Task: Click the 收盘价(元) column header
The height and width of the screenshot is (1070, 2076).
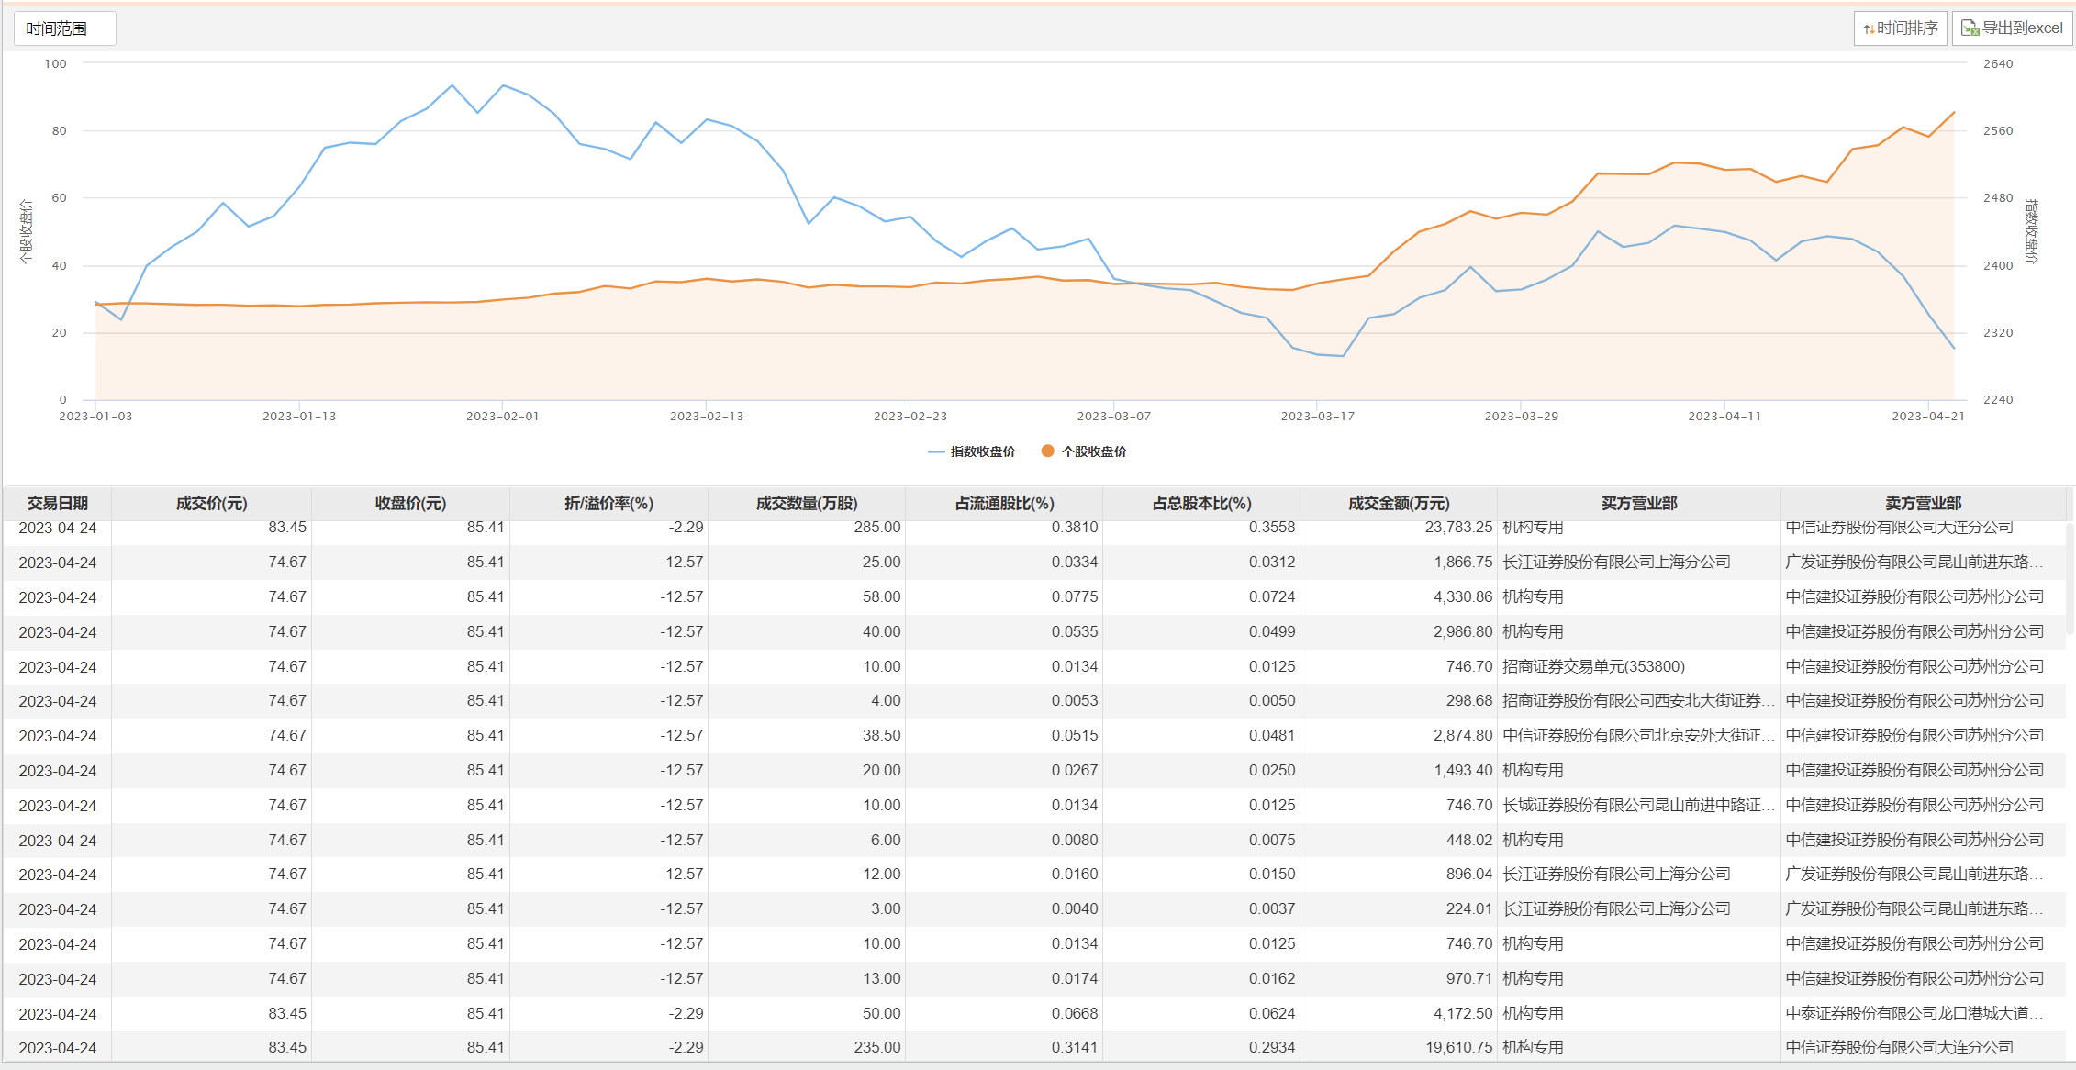Action: 410,503
